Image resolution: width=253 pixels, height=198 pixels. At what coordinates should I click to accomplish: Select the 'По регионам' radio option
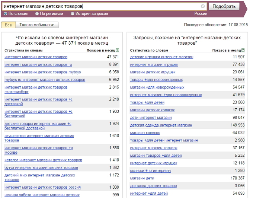pos(37,14)
